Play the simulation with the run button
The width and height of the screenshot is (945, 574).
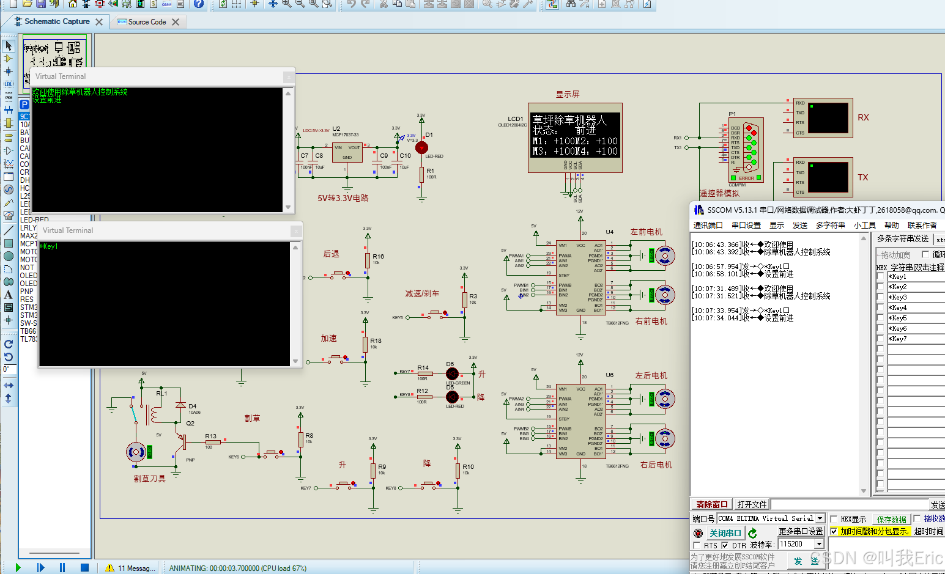(x=18, y=568)
